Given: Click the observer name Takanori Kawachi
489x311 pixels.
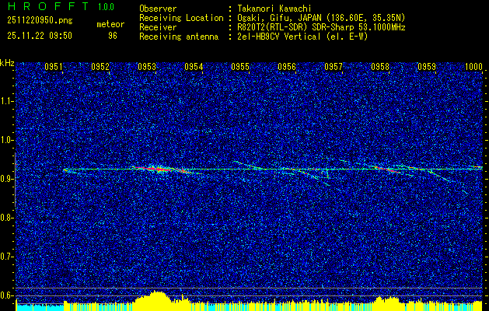Looking at the screenshot, I should pyautogui.click(x=274, y=9).
